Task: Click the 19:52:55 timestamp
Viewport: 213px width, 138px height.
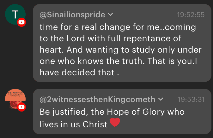Action: click(x=191, y=15)
